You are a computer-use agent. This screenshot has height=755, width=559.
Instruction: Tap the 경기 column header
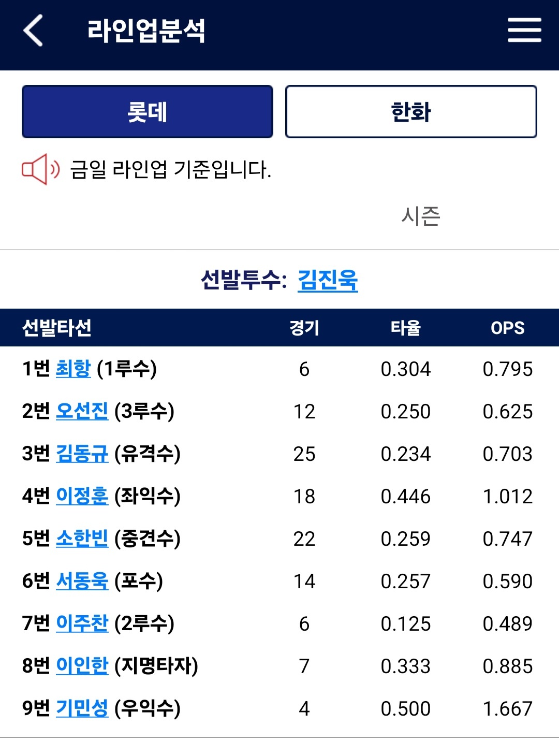point(304,328)
